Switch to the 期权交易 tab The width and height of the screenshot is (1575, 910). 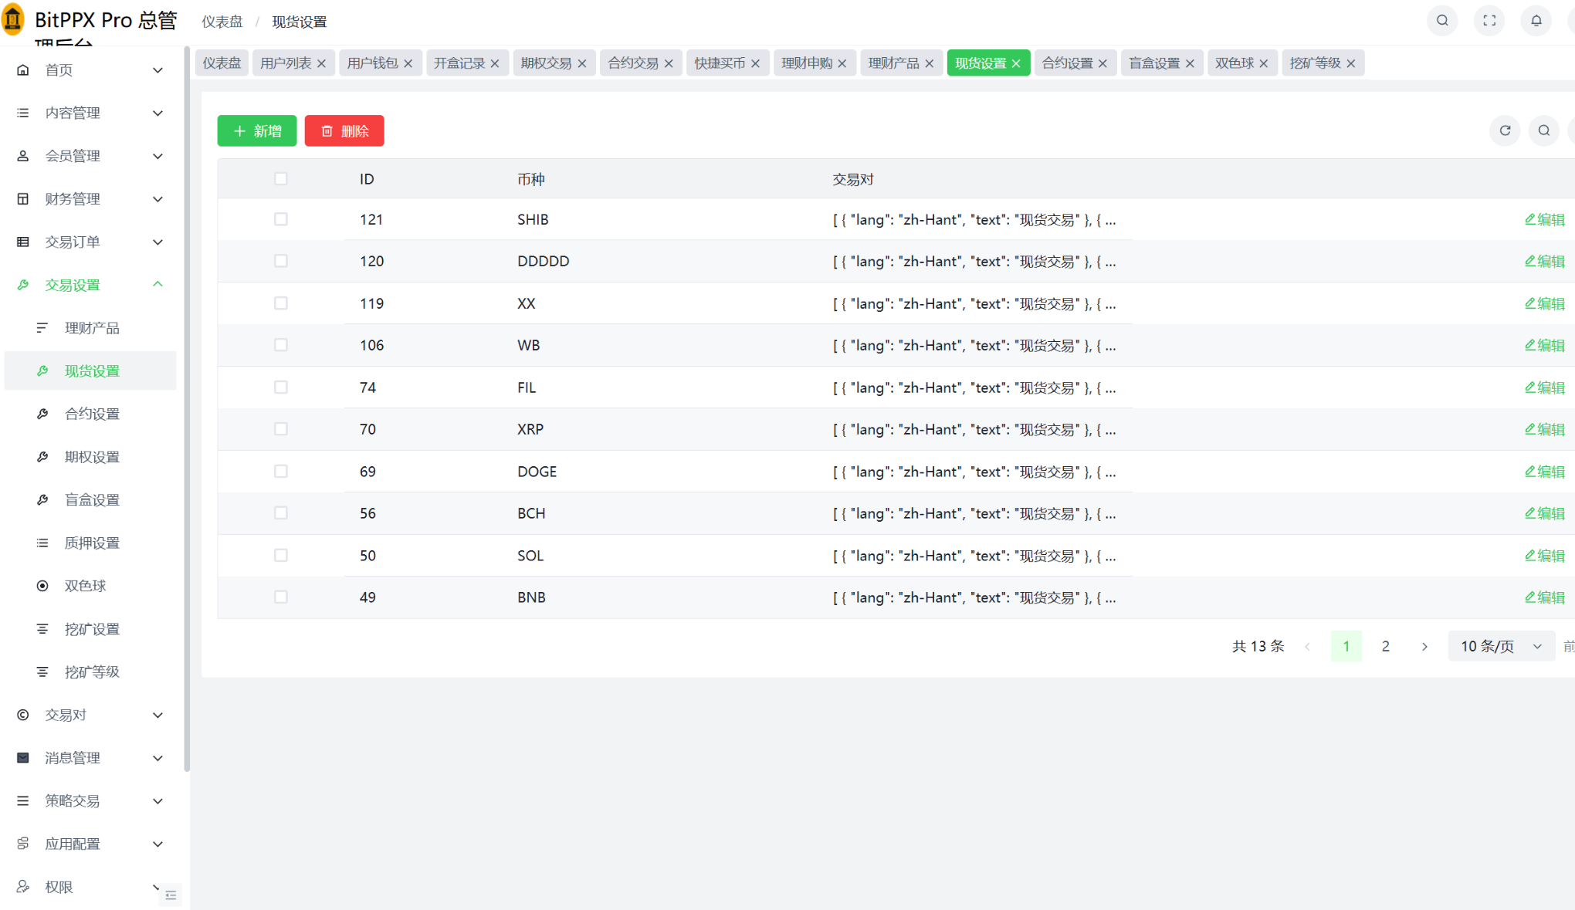pos(545,63)
